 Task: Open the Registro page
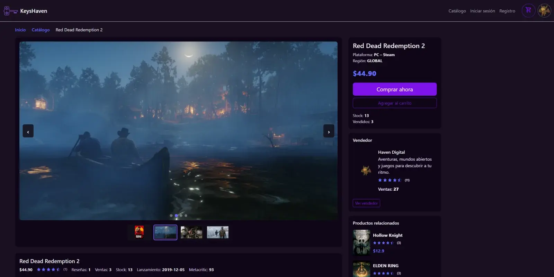coord(507,11)
